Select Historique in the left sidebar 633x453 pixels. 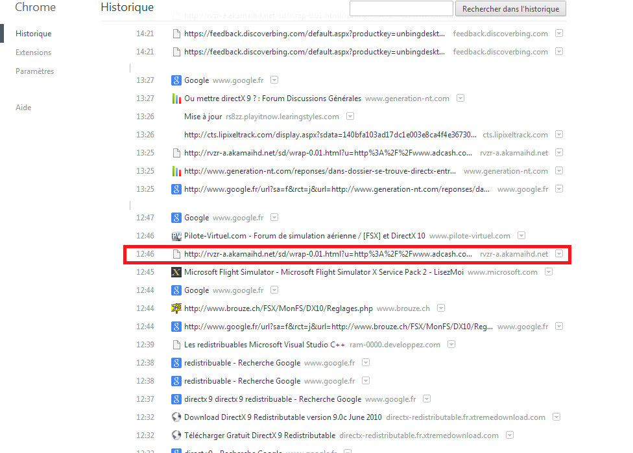click(34, 34)
